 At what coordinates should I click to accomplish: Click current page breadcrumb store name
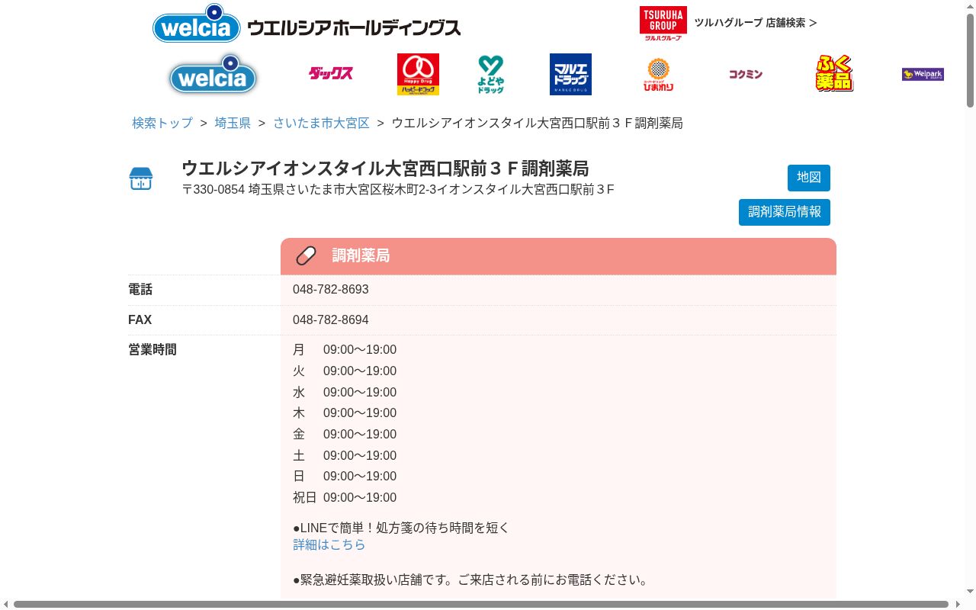click(537, 123)
